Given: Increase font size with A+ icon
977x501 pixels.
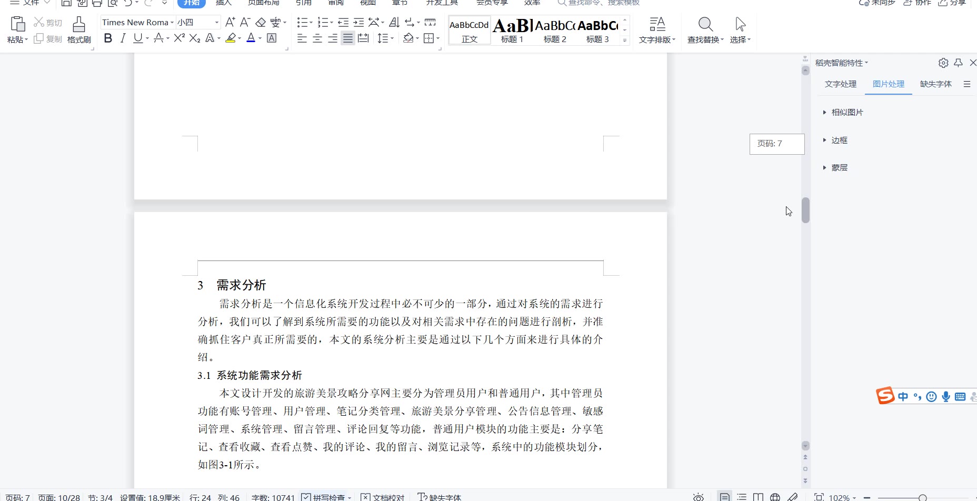Looking at the screenshot, I should point(230,22).
